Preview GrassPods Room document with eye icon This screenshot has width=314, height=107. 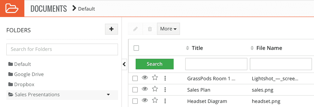145,78
